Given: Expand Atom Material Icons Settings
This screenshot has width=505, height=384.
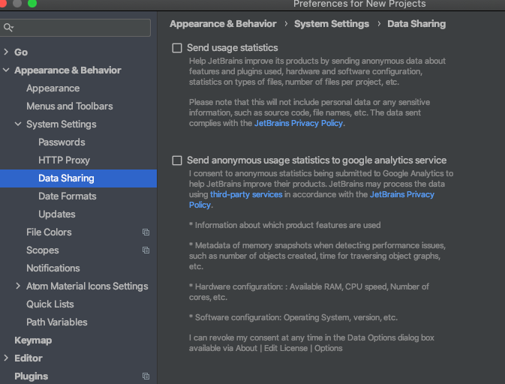Looking at the screenshot, I should [18, 286].
